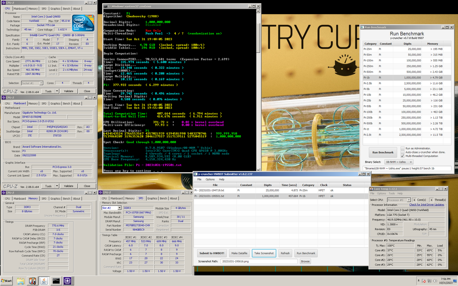Select the Java coffee cup taskbar icon

(44, 281)
